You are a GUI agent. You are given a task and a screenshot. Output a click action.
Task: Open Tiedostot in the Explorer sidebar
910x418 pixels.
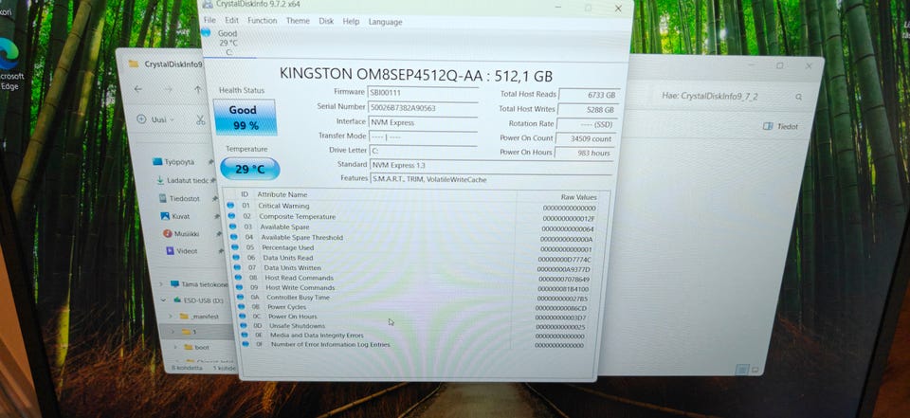(180, 198)
